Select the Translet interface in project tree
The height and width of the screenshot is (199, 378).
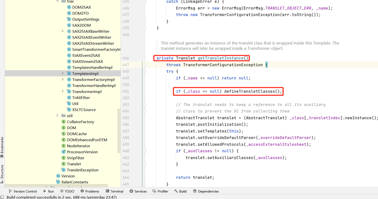pos(74,164)
